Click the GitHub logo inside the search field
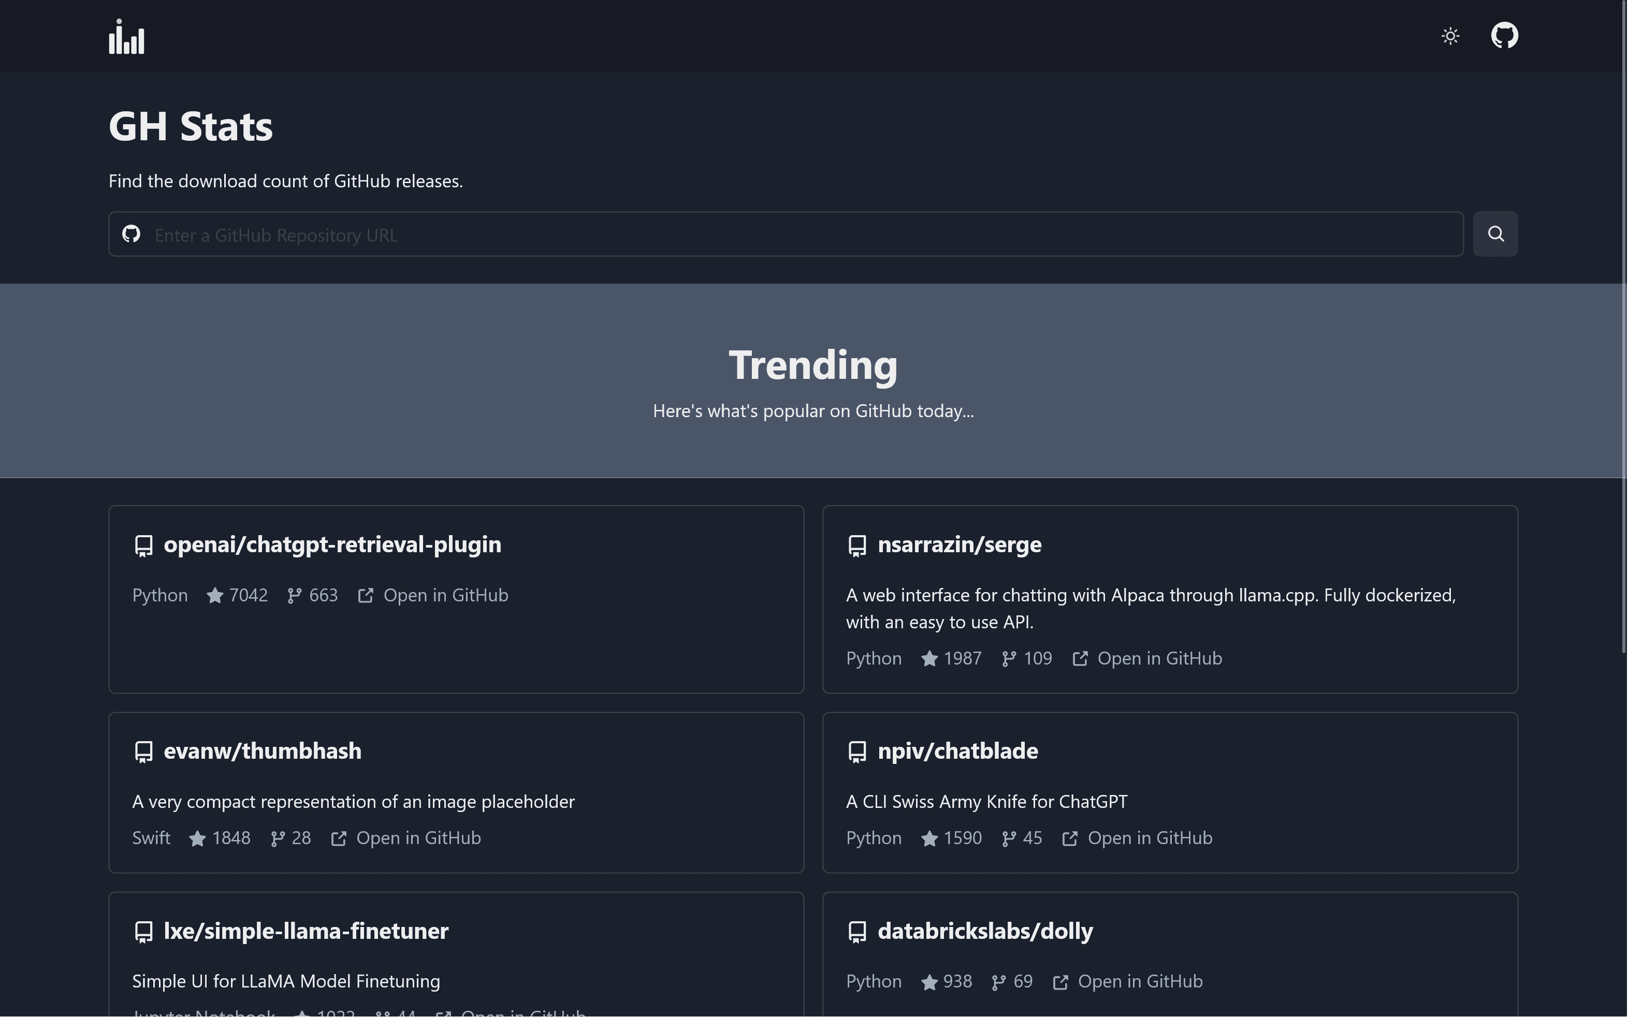1628x1017 pixels. (x=132, y=234)
